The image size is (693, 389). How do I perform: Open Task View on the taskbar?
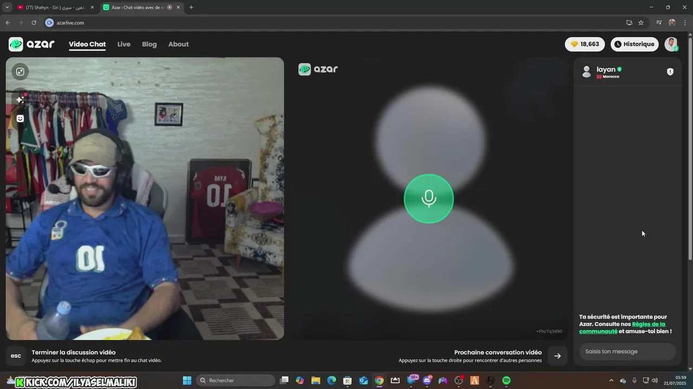point(284,380)
